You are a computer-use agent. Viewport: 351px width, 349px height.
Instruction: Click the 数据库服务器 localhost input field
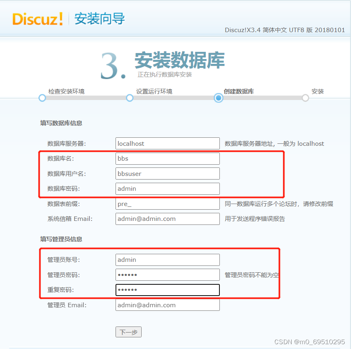click(167, 143)
